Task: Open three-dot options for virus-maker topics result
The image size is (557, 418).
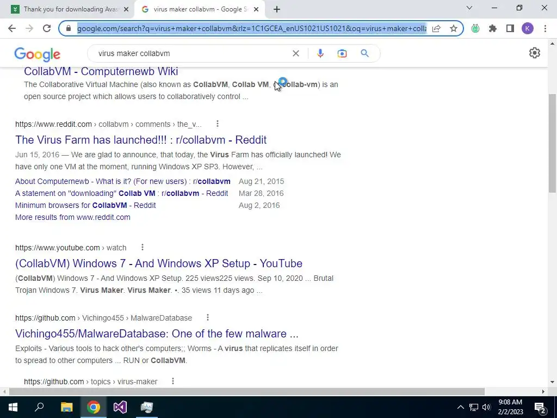Action: tap(173, 381)
